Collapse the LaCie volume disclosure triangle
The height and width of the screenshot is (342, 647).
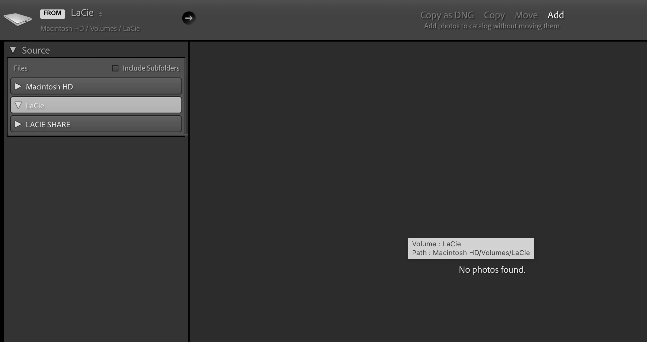[x=18, y=105]
